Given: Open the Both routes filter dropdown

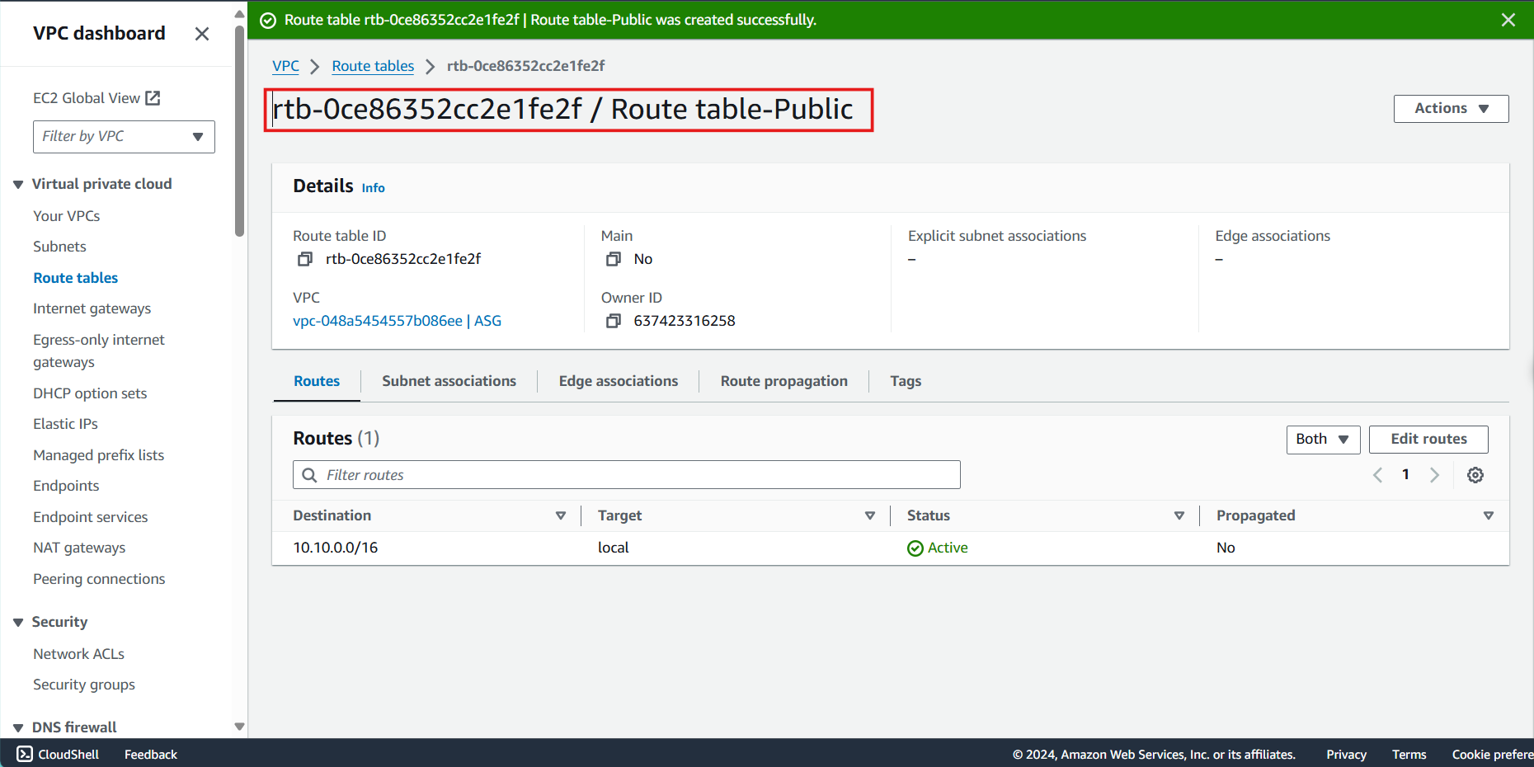Looking at the screenshot, I should 1322,439.
